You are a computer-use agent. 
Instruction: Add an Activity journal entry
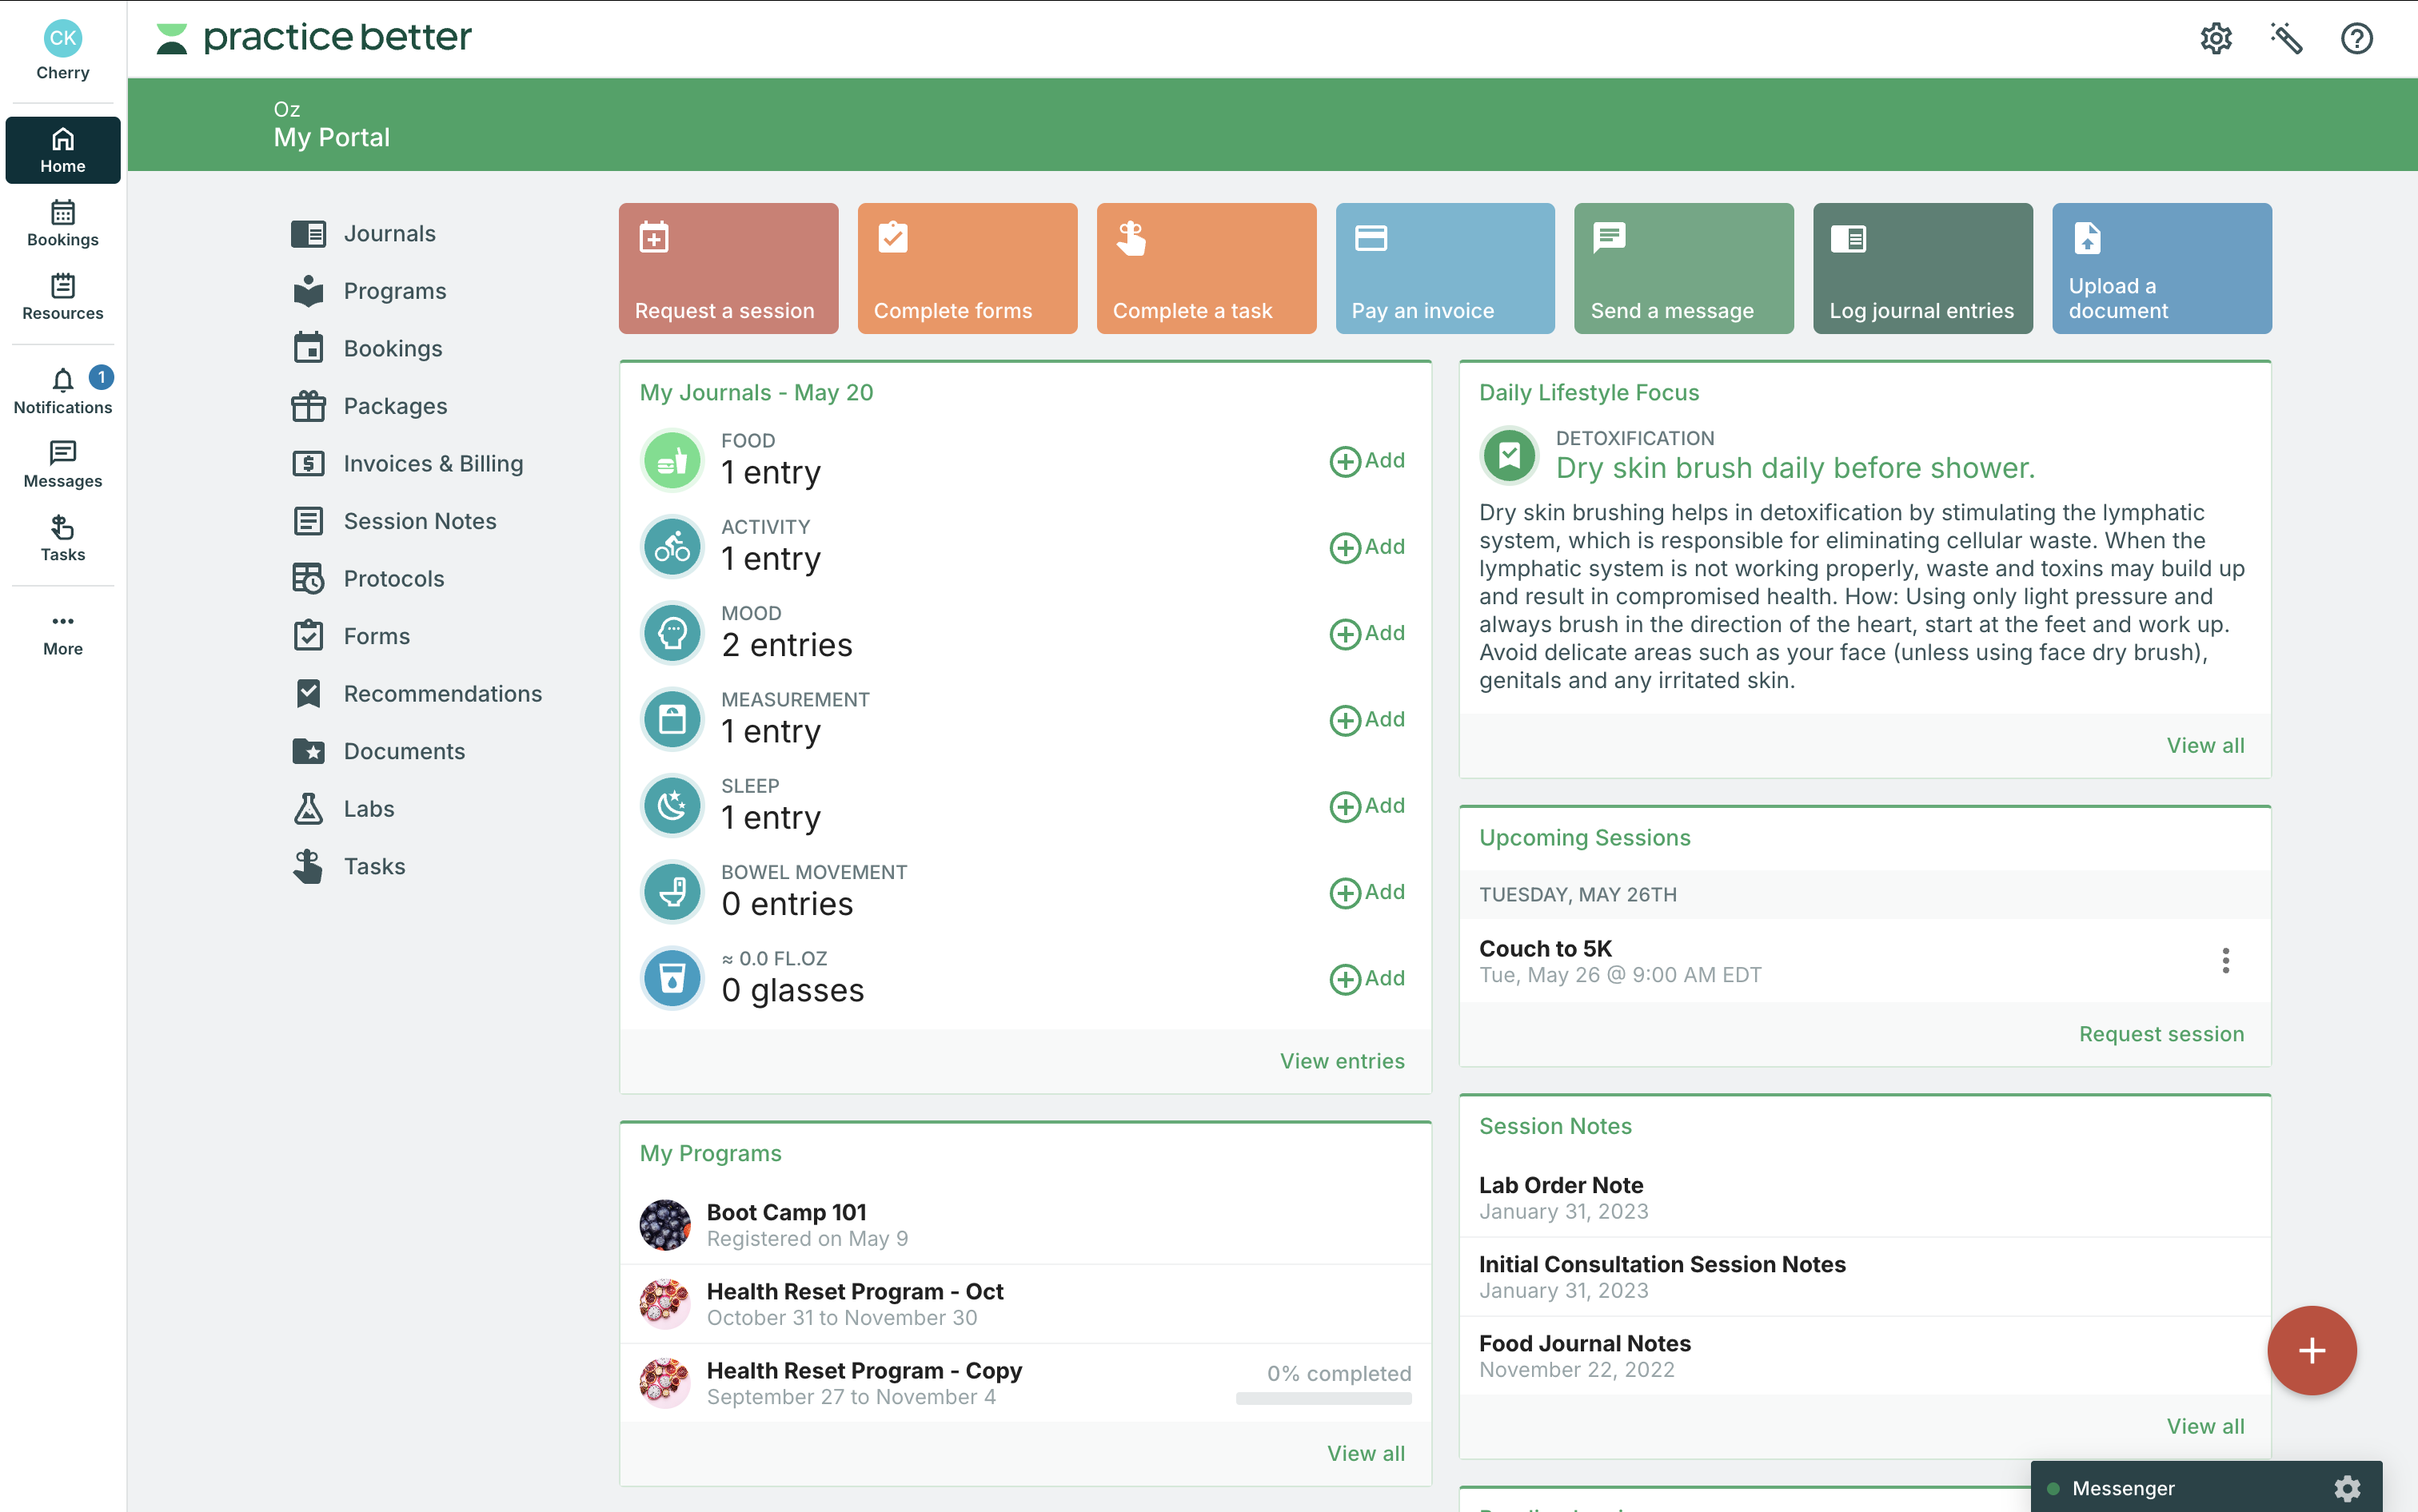point(1367,547)
